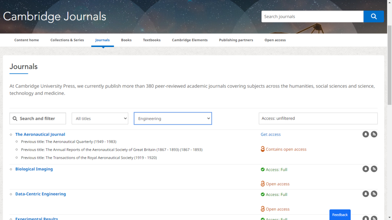
Task: Click Contains open access label
Action: [286, 149]
